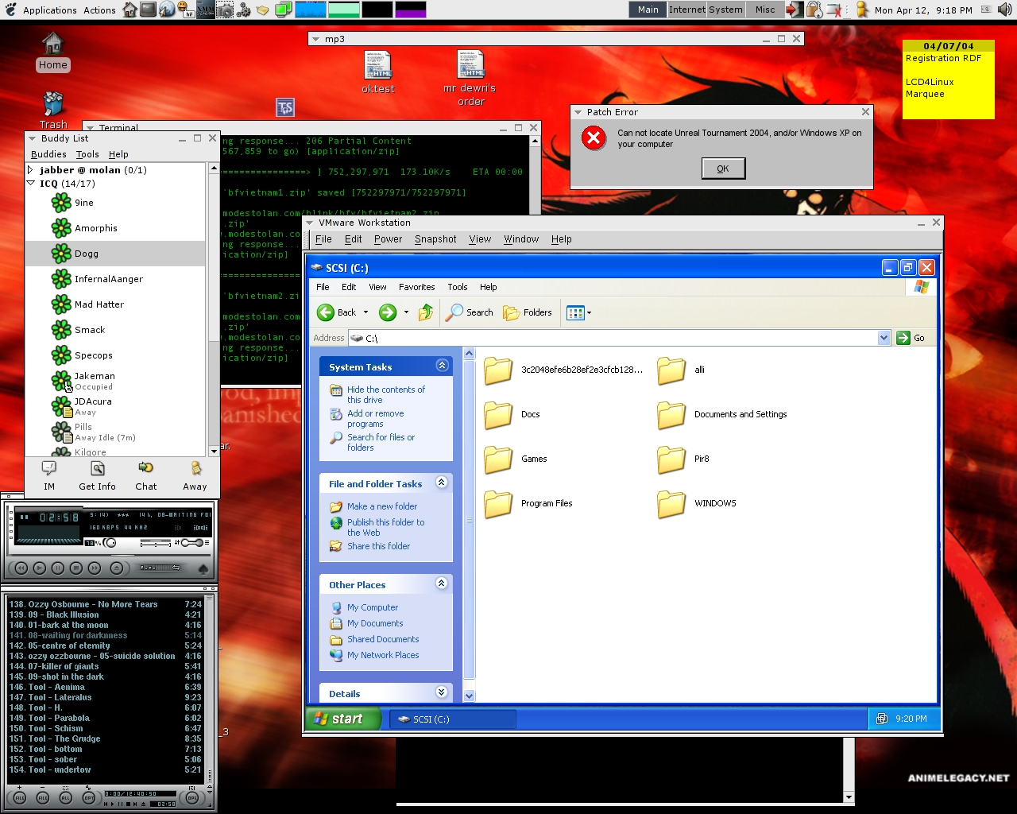Open the WINDOWS folder
1017x814 pixels.
click(697, 503)
